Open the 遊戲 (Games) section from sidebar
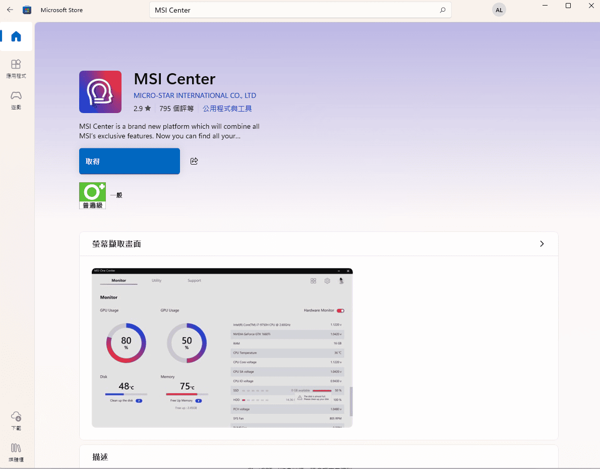600x469 pixels. (x=16, y=100)
